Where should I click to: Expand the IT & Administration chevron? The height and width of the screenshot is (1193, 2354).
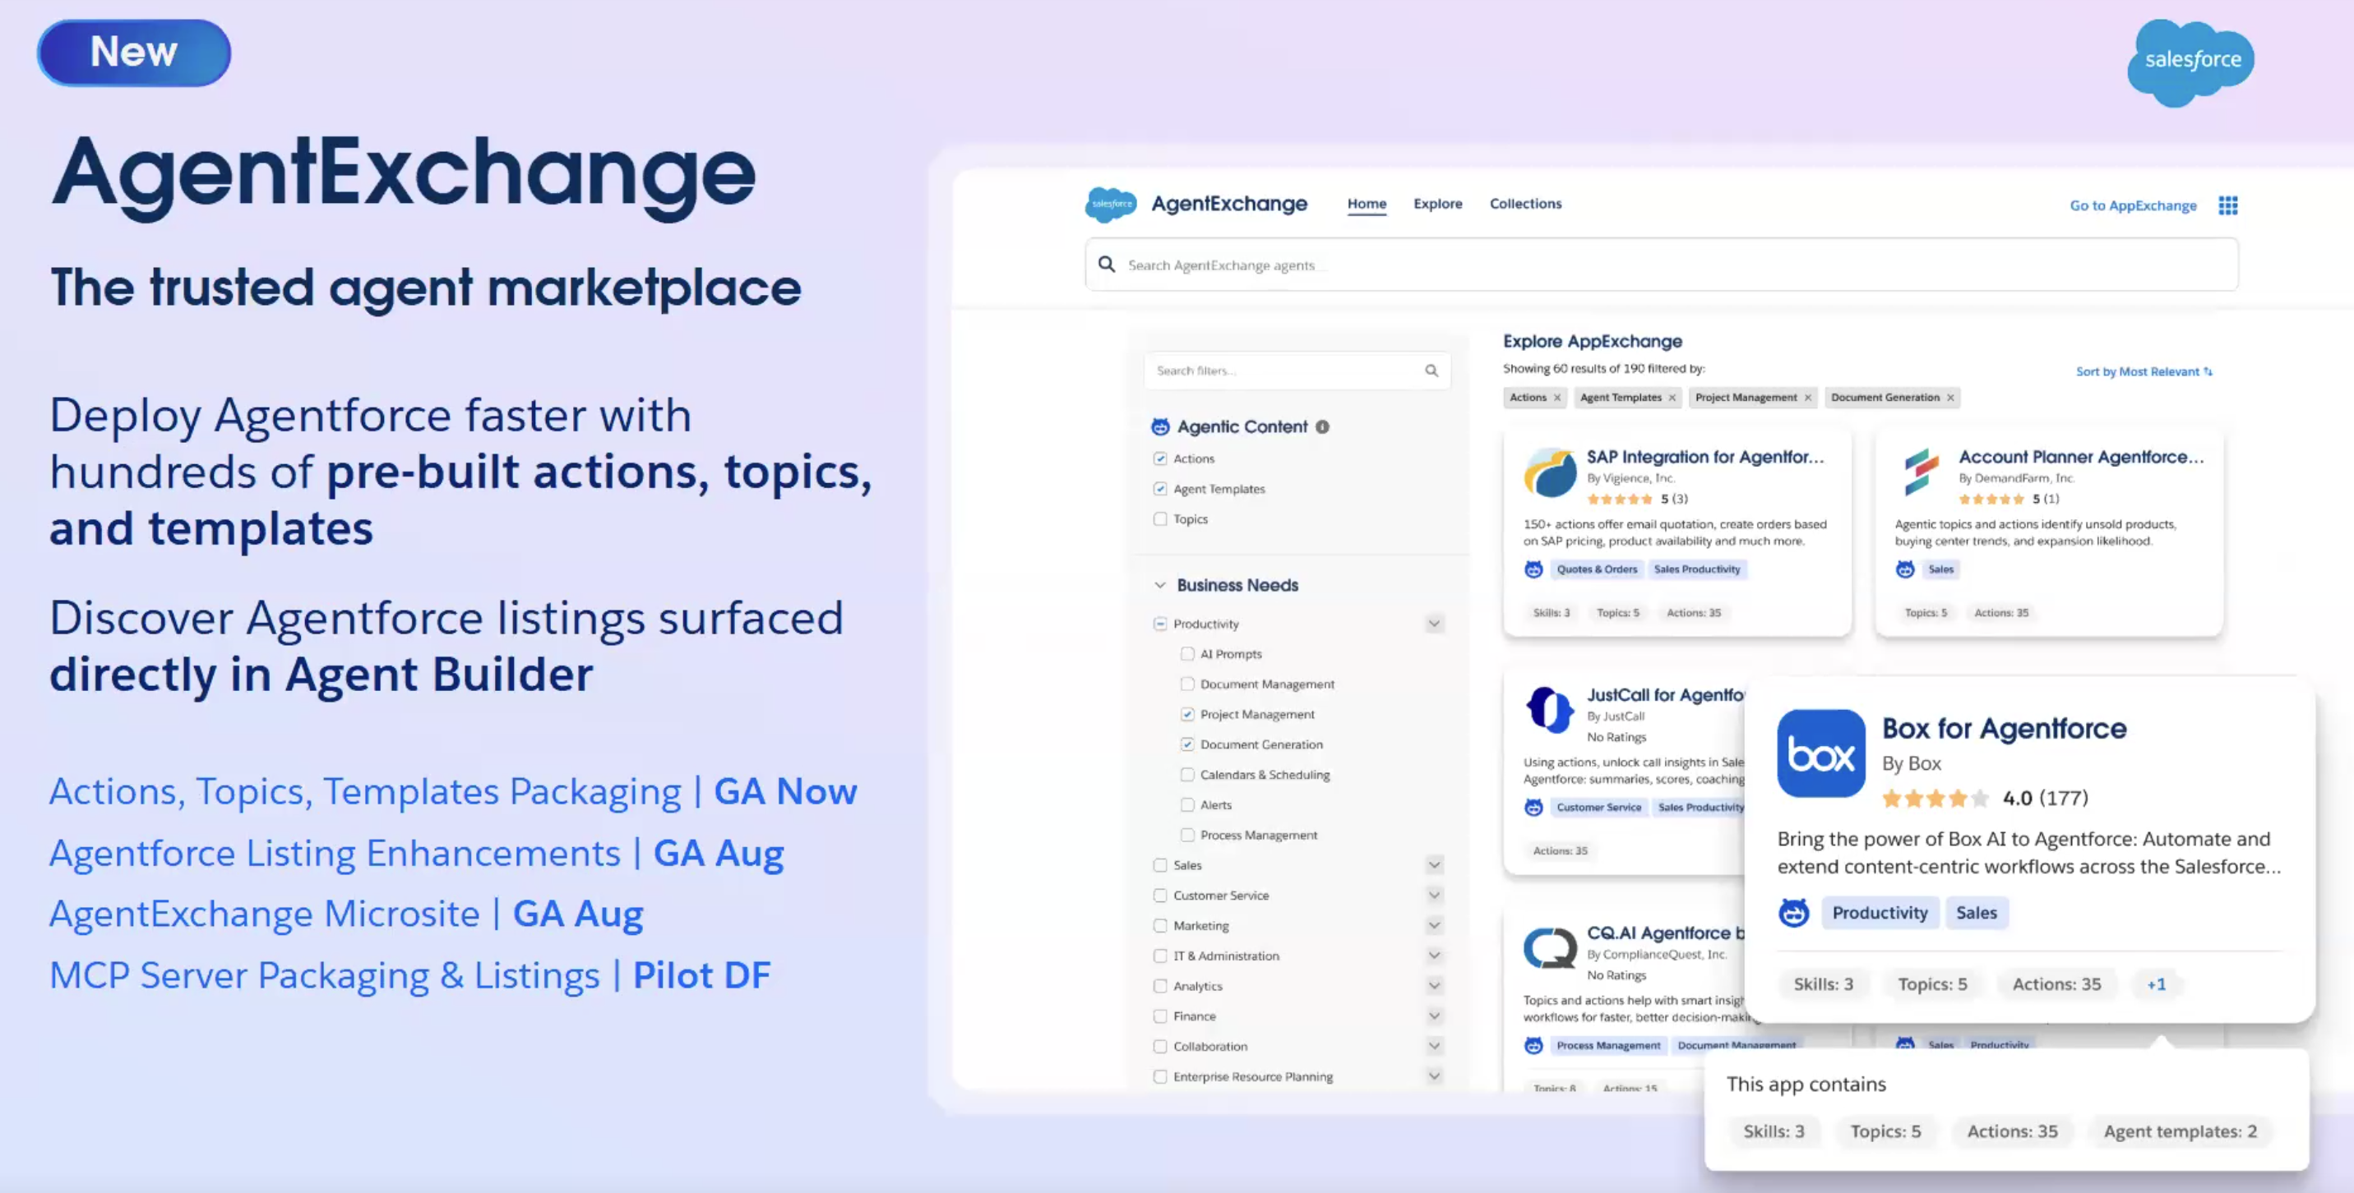tap(1434, 956)
